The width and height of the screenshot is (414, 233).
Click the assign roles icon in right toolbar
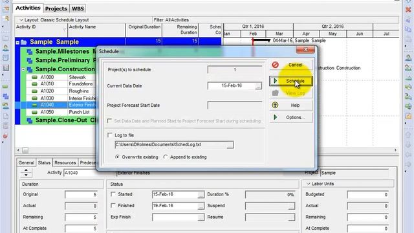[x=408, y=78]
